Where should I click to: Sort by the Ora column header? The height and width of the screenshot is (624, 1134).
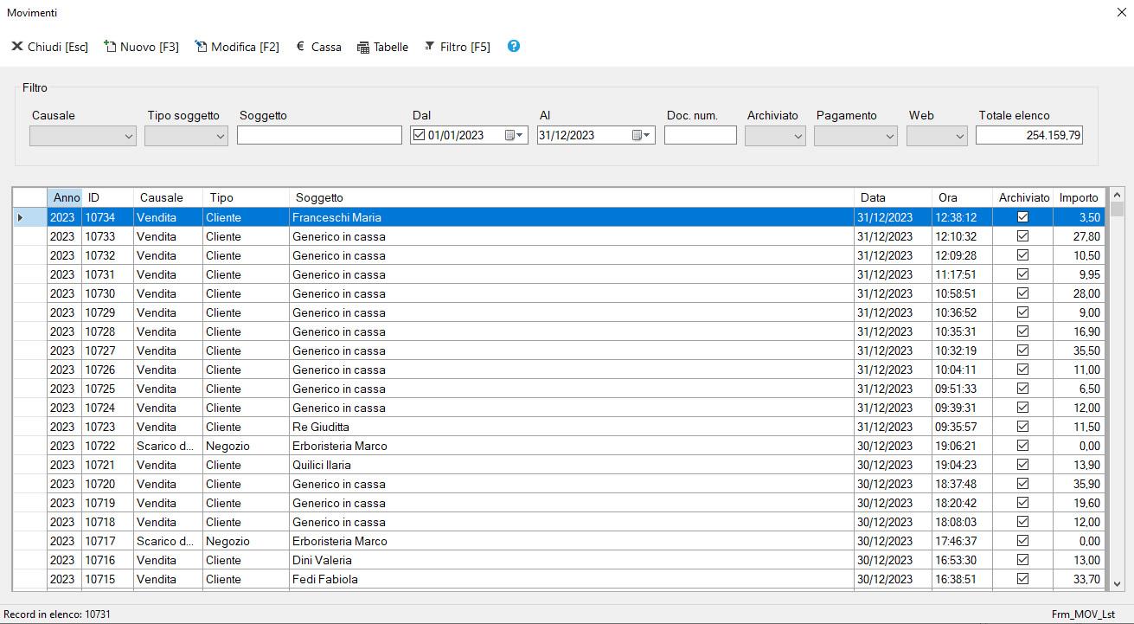click(963, 197)
